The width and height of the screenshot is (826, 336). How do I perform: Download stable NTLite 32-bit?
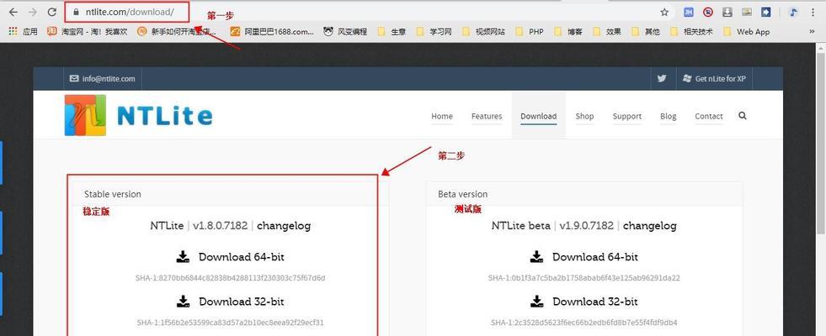click(x=230, y=302)
